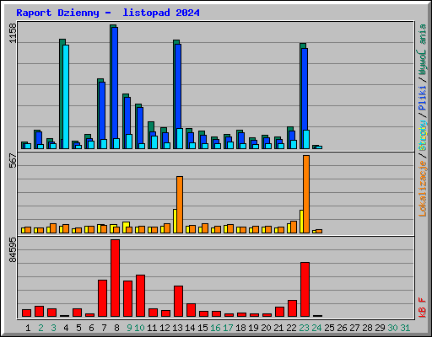Click the day 6 axis label
Viewport: 432px width, 337px height.
(x=91, y=328)
